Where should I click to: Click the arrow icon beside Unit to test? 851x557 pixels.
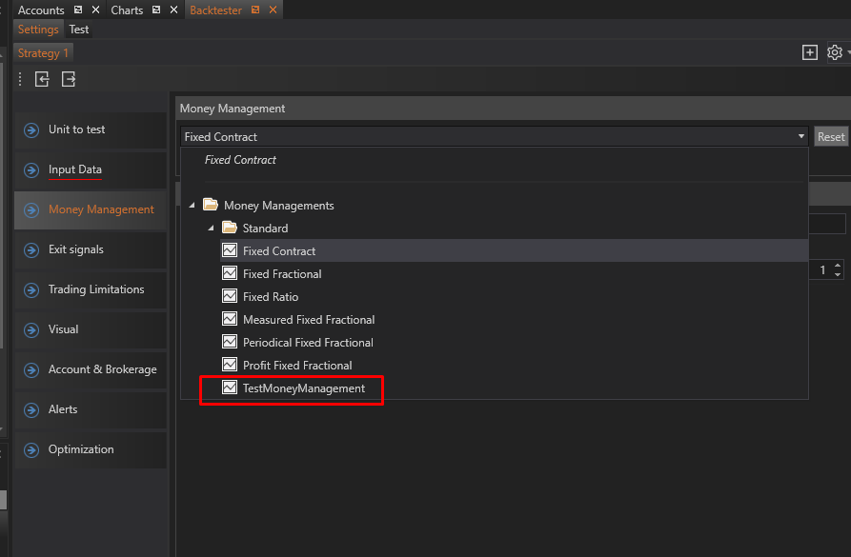click(32, 130)
